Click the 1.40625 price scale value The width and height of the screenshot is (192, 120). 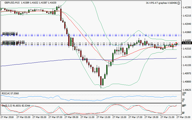186,90
